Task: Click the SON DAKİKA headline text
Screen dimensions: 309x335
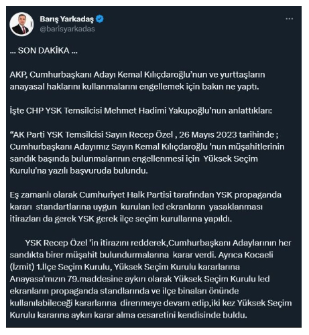Action: tap(44, 51)
